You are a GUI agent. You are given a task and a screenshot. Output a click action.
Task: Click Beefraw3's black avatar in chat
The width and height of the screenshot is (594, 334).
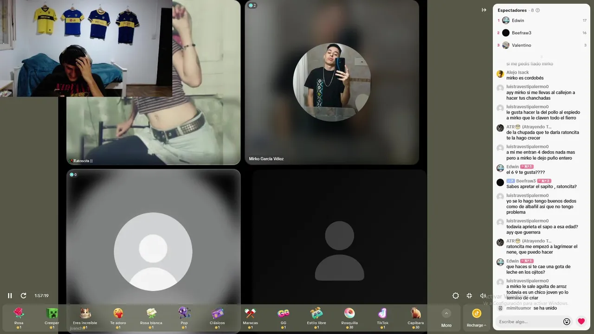coord(500,182)
